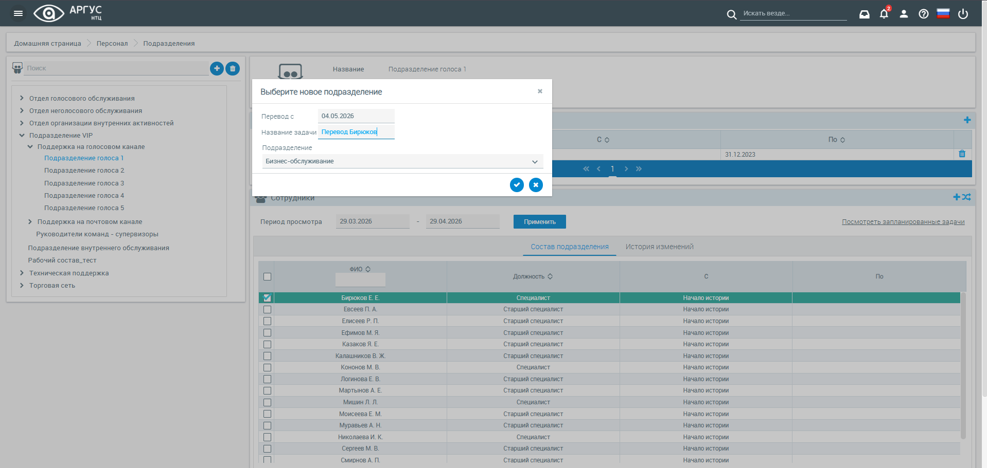Open the Подразделение dropdown Бизнес-обслуживание
Viewport: 987px width, 468px height.
pyautogui.click(x=402, y=161)
